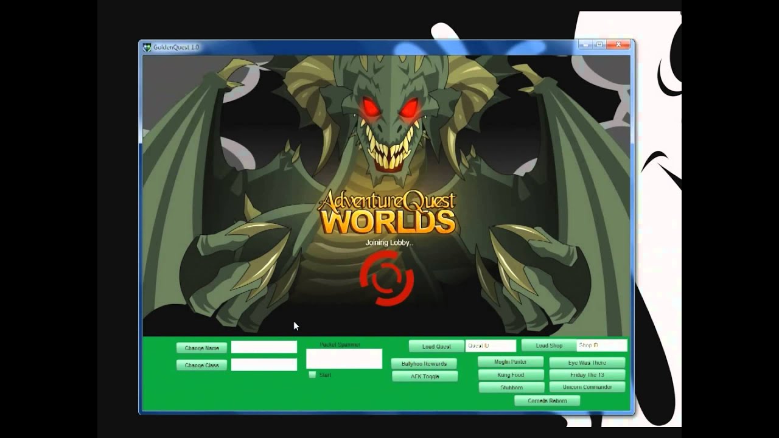This screenshot has width=779, height=438.
Task: Click the Change Name button
Action: pos(201,348)
